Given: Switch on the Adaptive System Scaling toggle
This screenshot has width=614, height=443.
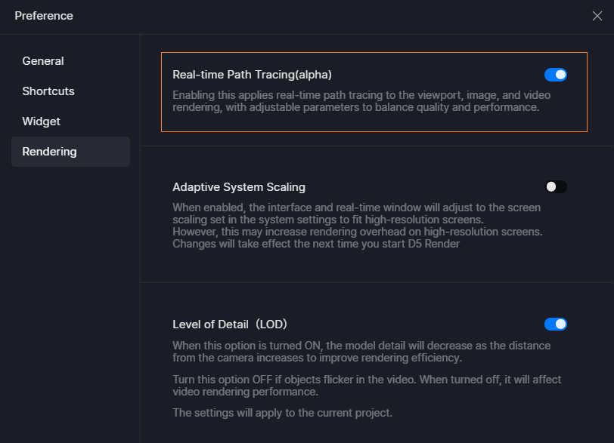Looking at the screenshot, I should click(x=556, y=186).
